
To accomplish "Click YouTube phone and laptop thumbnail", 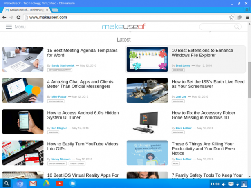I will pos(23,153).
